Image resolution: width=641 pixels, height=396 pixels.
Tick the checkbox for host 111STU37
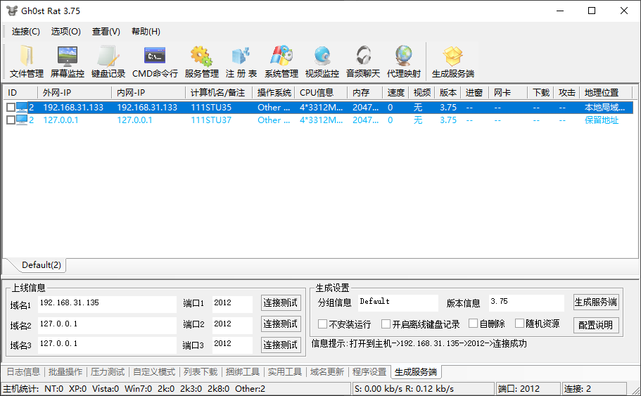(x=11, y=120)
